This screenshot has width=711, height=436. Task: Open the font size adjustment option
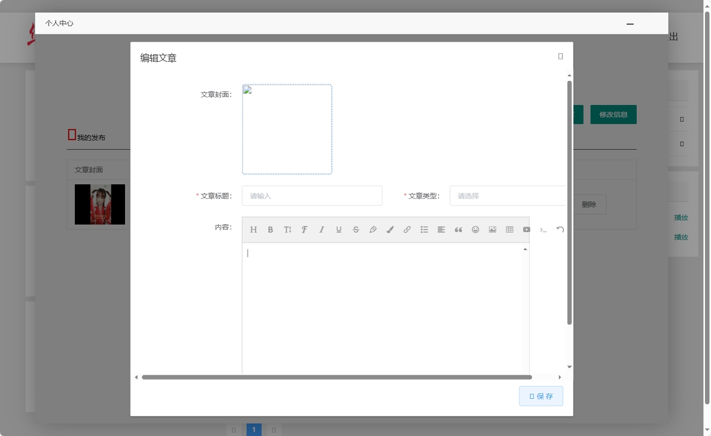288,230
